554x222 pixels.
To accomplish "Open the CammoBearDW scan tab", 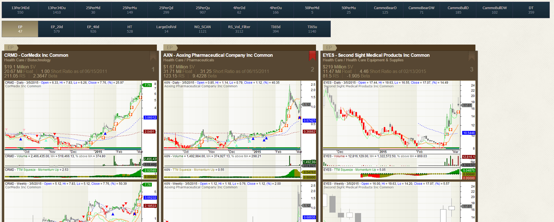I will [x=422, y=10].
